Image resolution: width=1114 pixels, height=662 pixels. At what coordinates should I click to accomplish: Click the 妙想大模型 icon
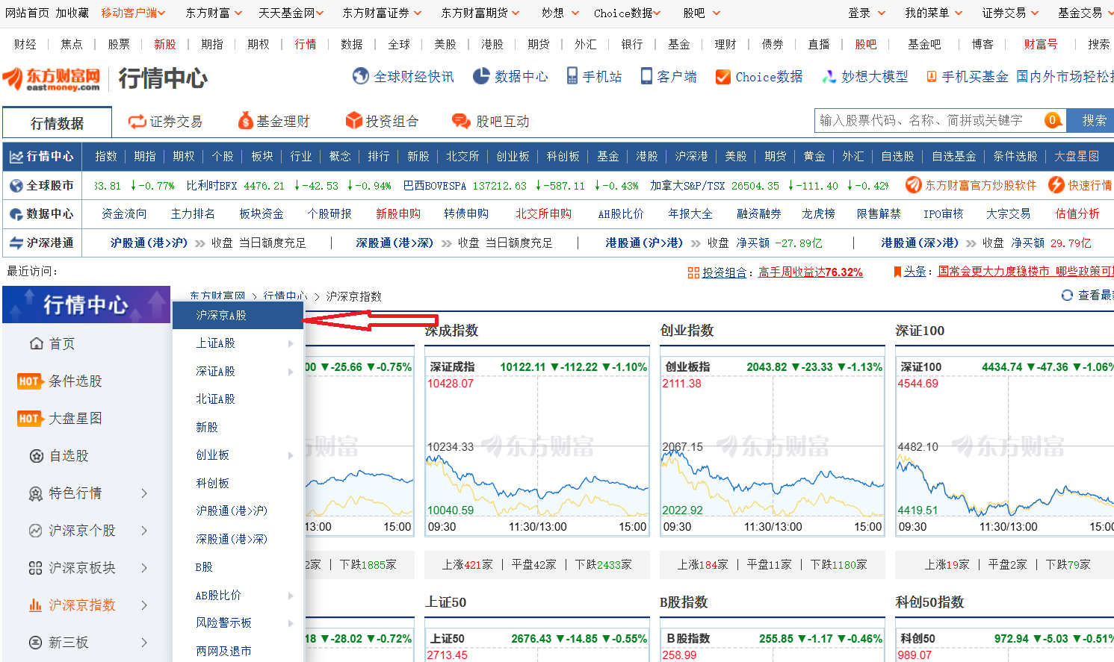(829, 77)
